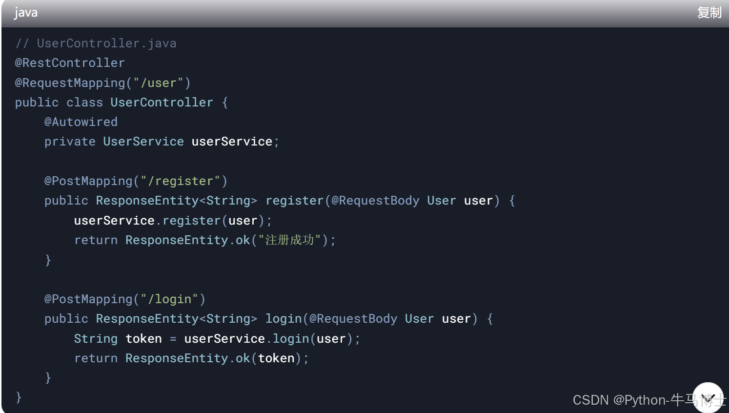Click the java language label
729x413 pixels.
25,13
